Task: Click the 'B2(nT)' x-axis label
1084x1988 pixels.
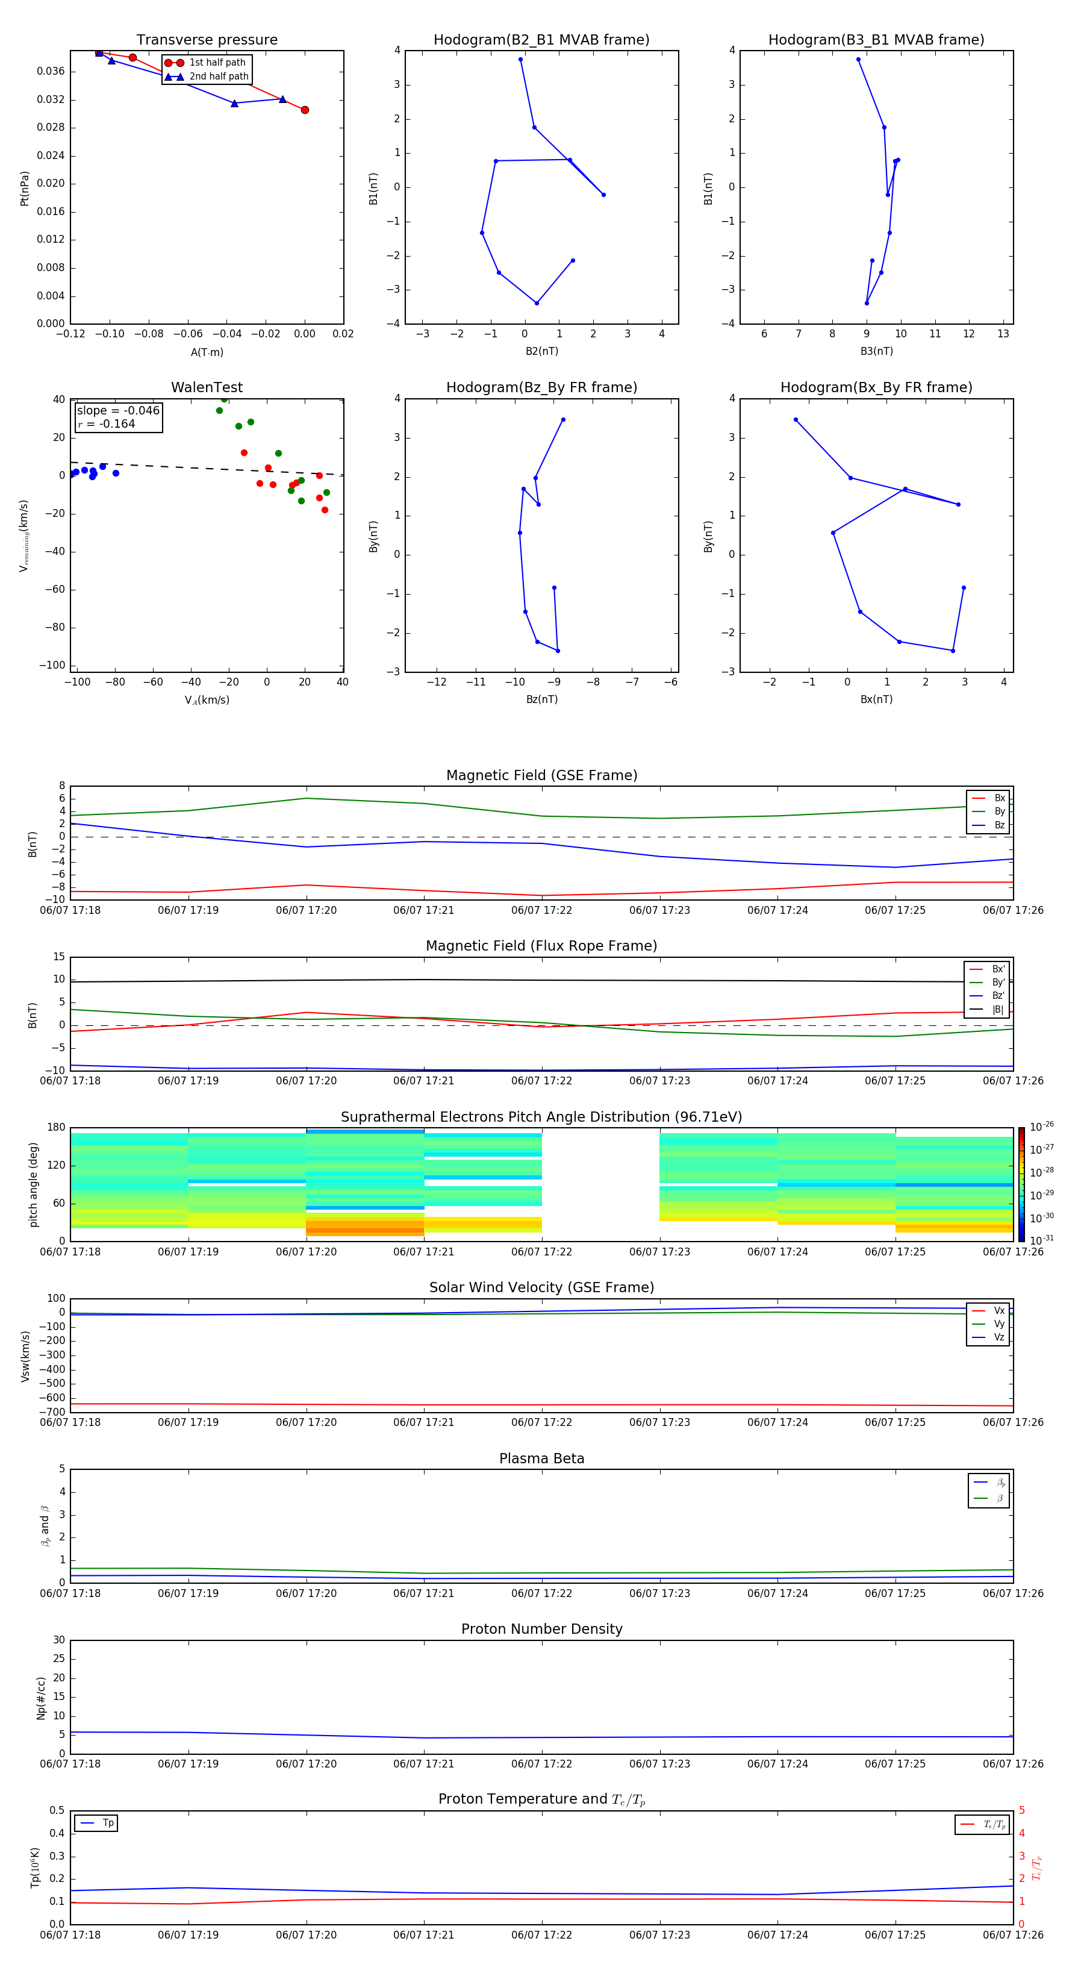Action: tap(541, 352)
